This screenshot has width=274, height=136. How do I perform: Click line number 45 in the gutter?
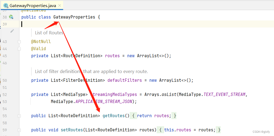tap(5, 56)
